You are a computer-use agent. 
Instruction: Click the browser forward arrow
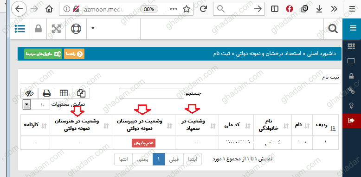34,9
